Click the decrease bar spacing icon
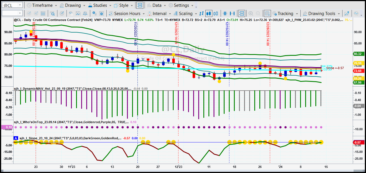 tap(225, 13)
